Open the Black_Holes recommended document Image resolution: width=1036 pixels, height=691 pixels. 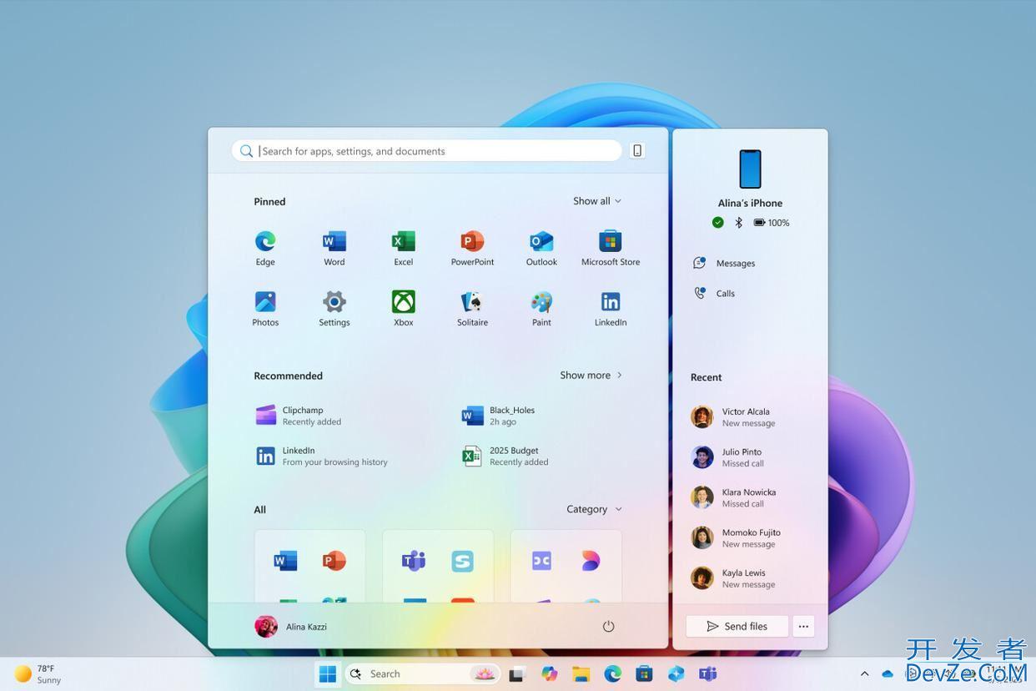pos(509,416)
